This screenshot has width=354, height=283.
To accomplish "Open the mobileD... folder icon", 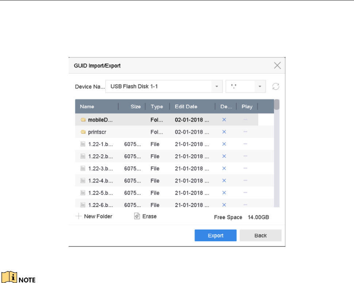I will [83, 120].
